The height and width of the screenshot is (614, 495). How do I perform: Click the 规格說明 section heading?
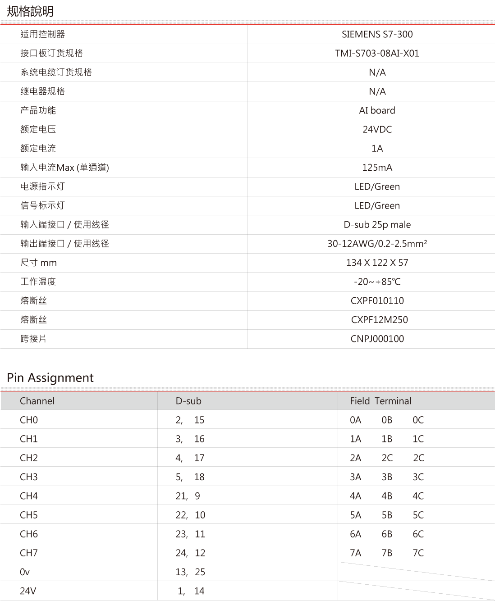click(x=30, y=11)
